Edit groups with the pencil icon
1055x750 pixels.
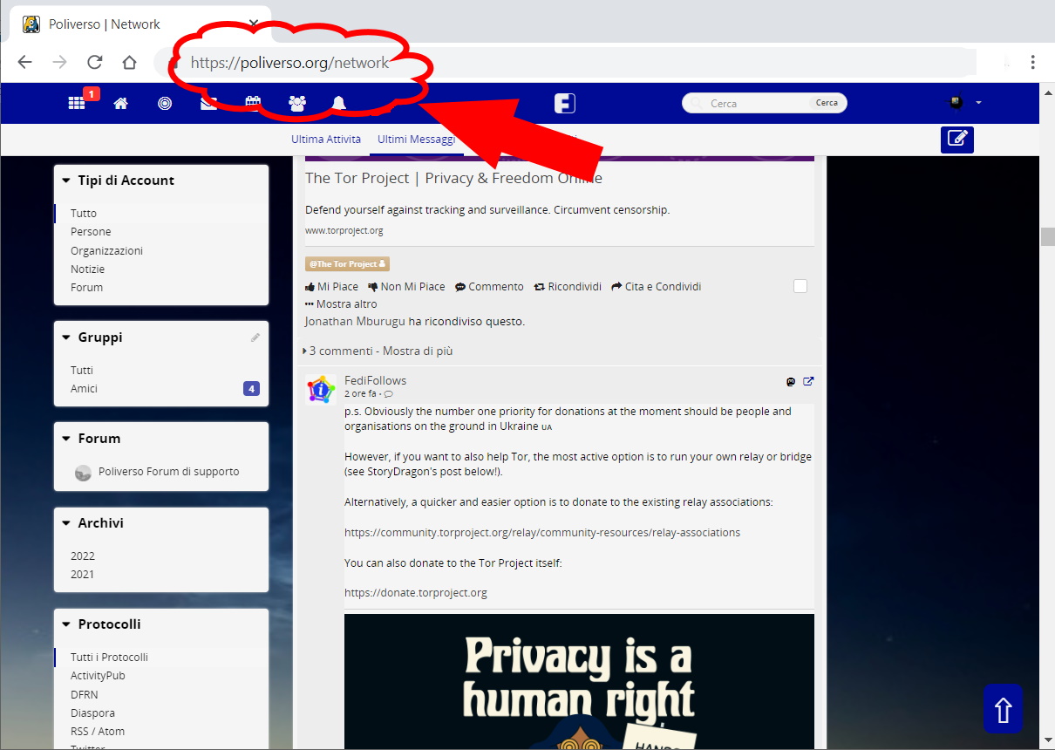(x=255, y=337)
